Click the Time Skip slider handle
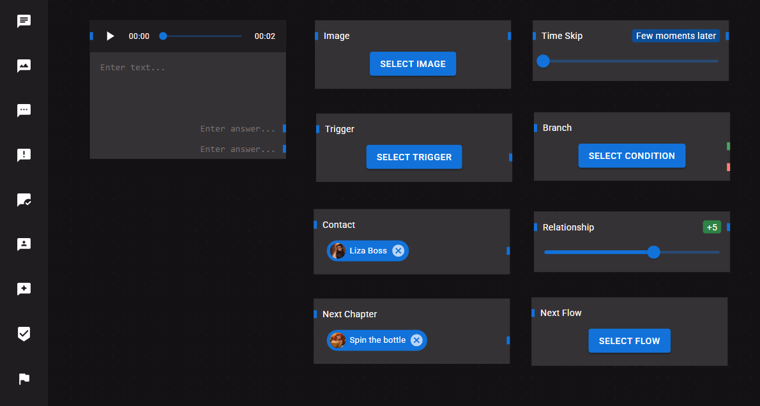This screenshot has height=406, width=760. 543,61
